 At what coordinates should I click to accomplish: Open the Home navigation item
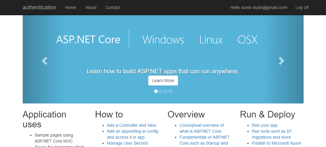click(71, 7)
